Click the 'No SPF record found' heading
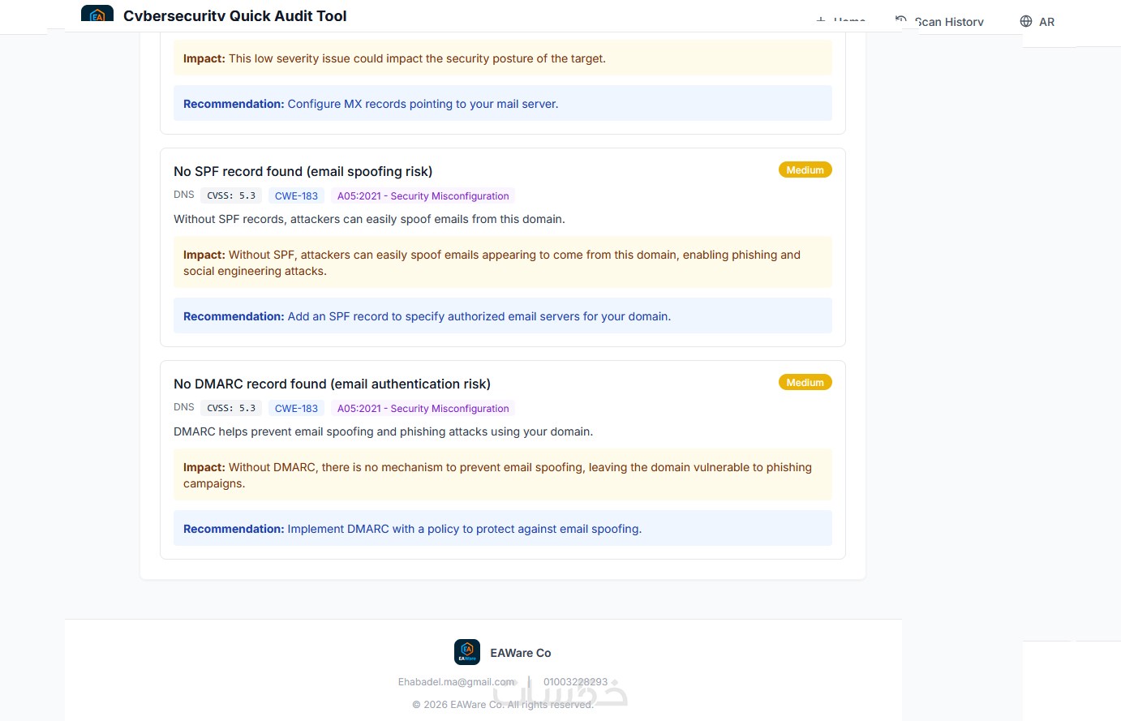The height and width of the screenshot is (721, 1121). [x=303, y=172]
